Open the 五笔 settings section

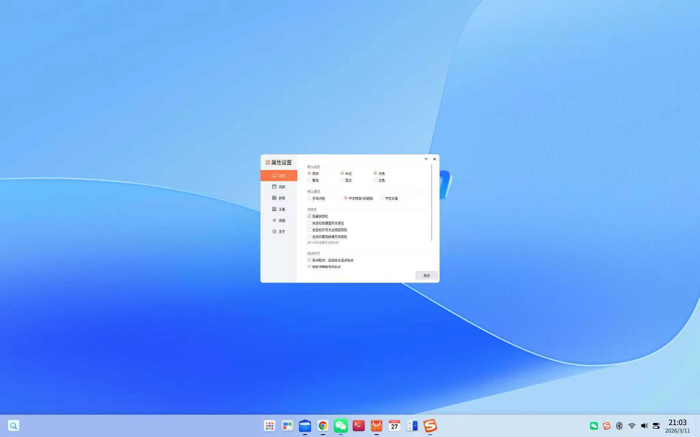click(279, 209)
